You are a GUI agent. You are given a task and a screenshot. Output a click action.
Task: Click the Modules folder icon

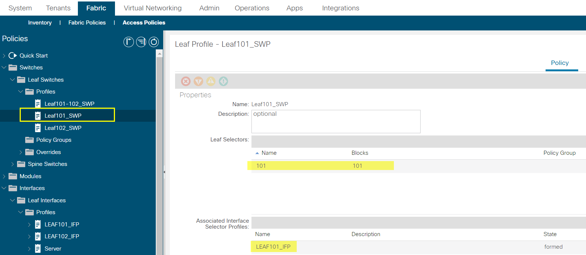click(x=13, y=176)
